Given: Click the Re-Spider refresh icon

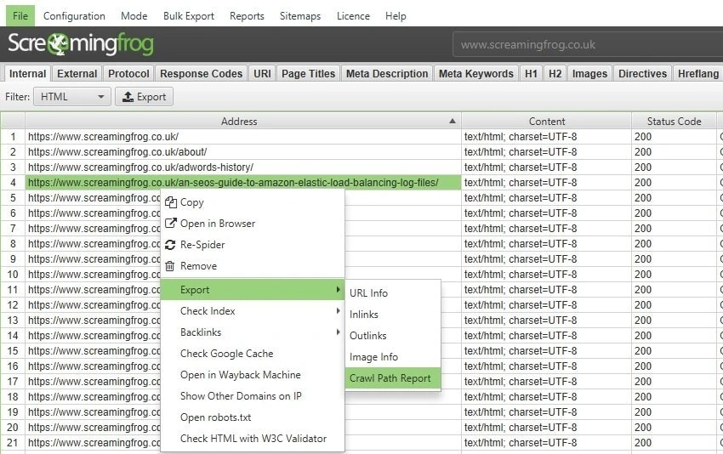Looking at the screenshot, I should [170, 245].
